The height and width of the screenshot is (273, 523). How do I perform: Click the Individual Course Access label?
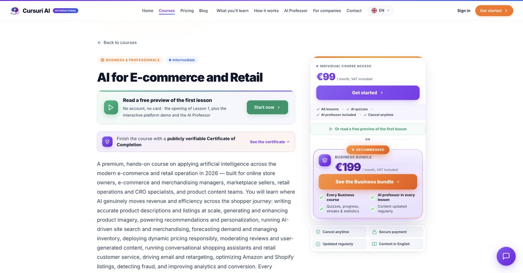click(345, 66)
